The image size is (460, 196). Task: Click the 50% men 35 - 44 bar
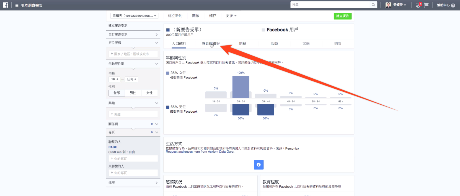(266, 110)
